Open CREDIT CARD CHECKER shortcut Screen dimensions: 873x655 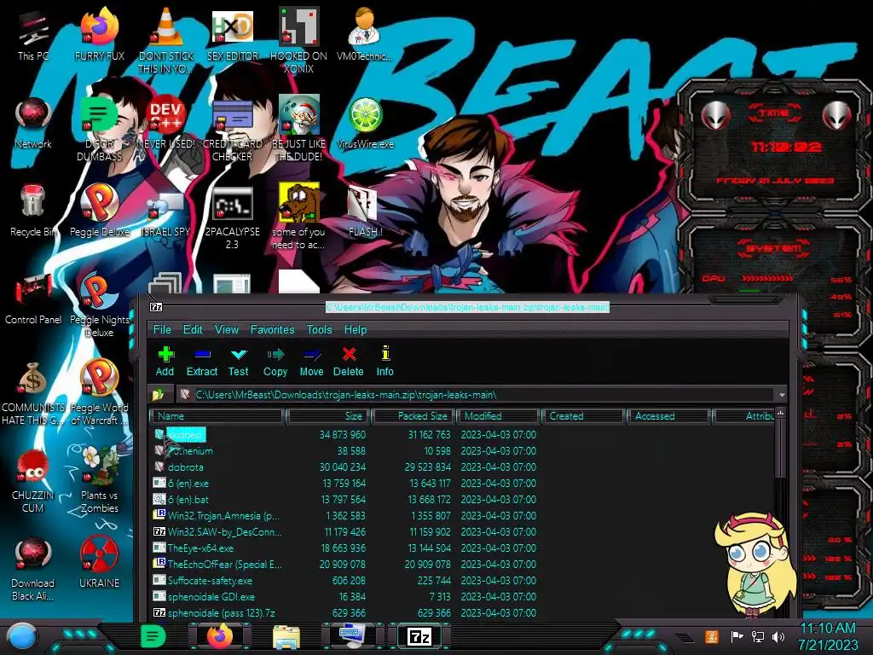[232, 130]
